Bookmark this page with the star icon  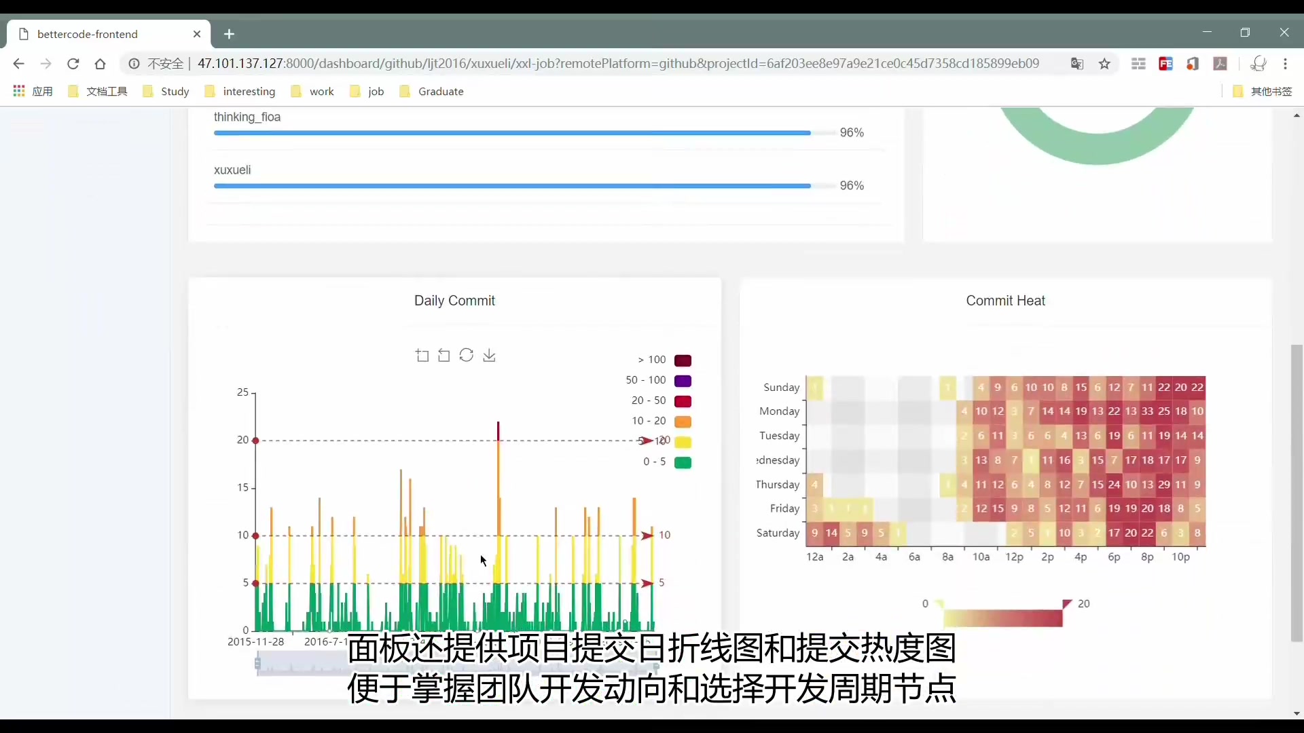pyautogui.click(x=1104, y=64)
